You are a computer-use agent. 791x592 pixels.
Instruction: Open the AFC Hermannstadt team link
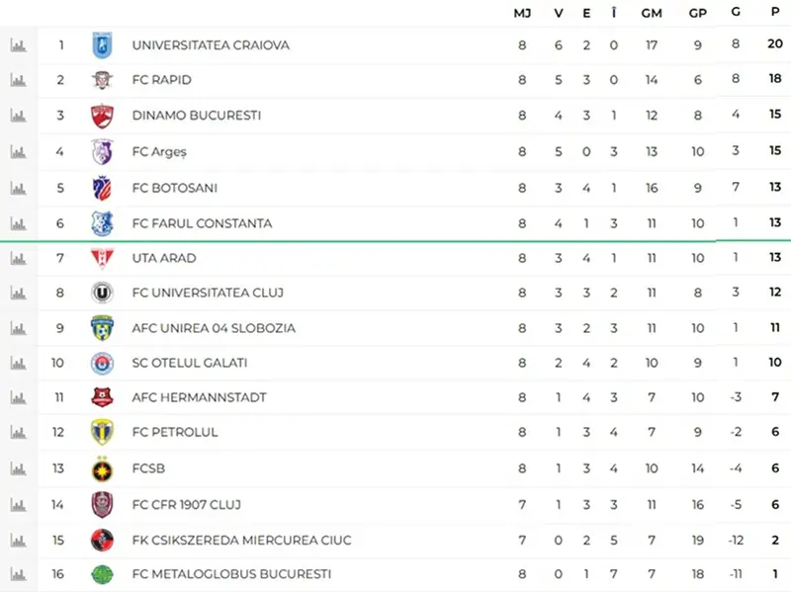point(199,397)
